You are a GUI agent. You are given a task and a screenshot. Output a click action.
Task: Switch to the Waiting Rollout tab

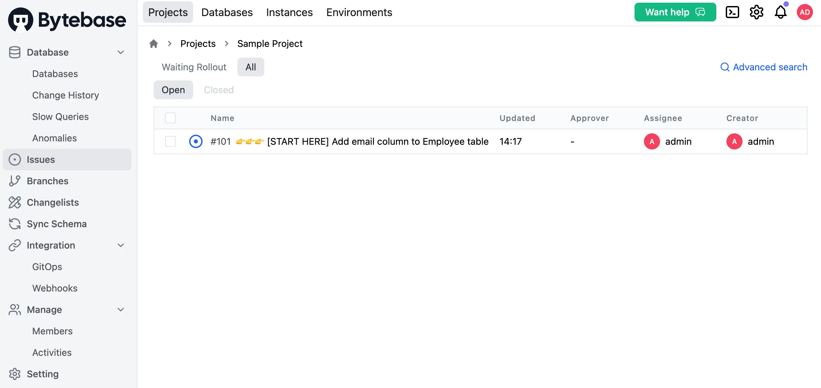[x=194, y=67]
